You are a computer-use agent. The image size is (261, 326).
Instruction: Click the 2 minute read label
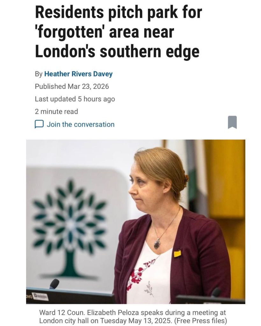pos(56,112)
